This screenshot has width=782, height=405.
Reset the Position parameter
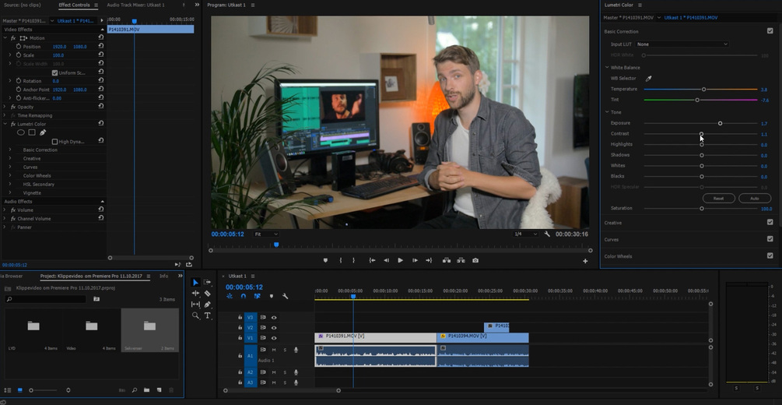pos(100,47)
